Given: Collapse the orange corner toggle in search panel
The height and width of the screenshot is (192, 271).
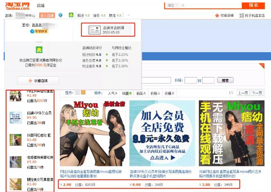Looking at the screenshot, I should [262, 66].
